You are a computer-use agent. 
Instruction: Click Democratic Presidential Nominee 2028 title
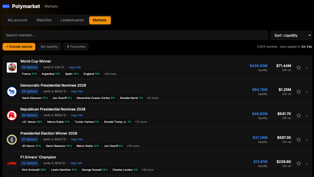(x=53, y=85)
